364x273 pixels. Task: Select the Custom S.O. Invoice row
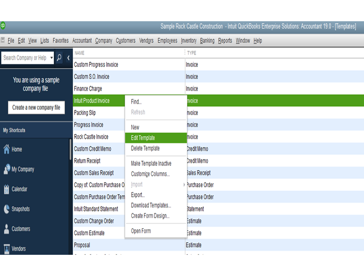pos(218,77)
